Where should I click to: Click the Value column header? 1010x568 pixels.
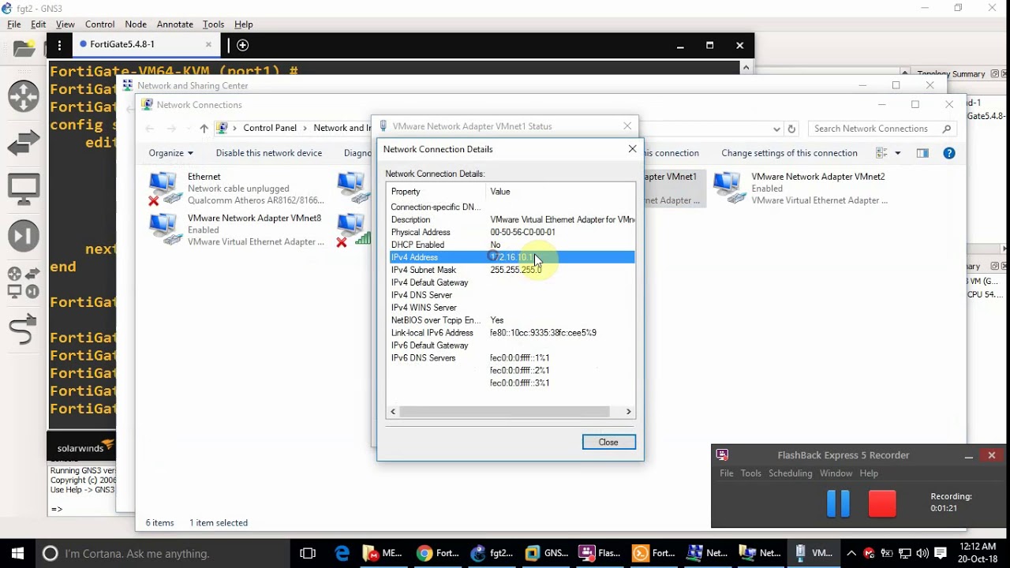[560, 192]
